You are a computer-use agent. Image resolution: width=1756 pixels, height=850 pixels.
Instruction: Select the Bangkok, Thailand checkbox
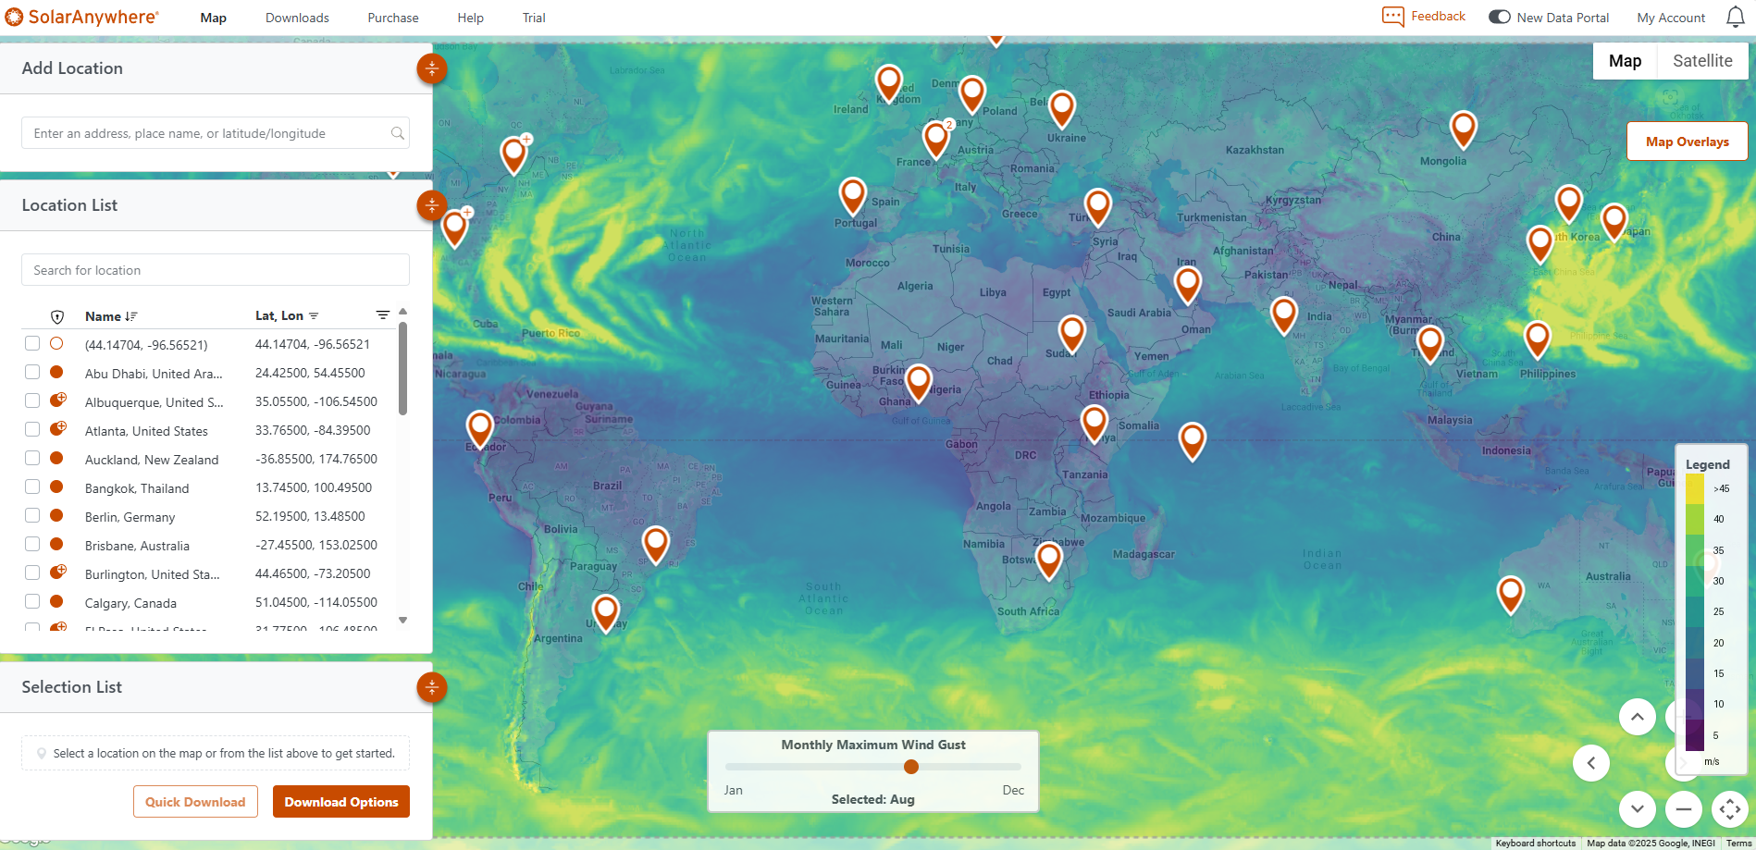point(32,487)
